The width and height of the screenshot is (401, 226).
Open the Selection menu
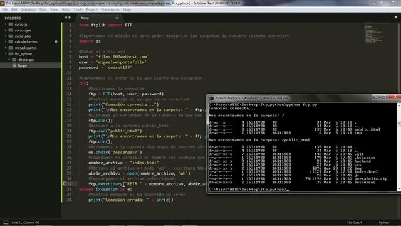click(x=28, y=9)
